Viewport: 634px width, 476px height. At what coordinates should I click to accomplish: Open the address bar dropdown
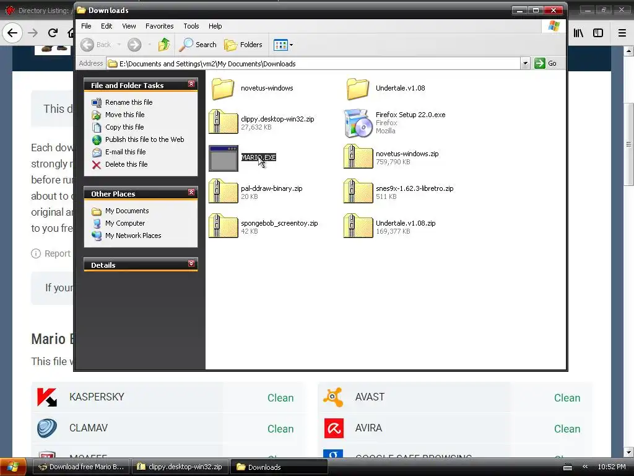525,64
